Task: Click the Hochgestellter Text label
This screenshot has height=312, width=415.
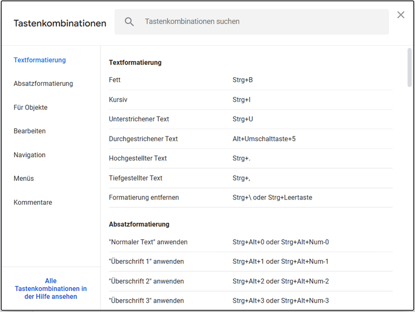Action: 138,158
